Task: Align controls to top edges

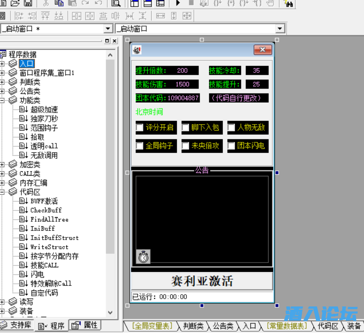Action: point(45,16)
